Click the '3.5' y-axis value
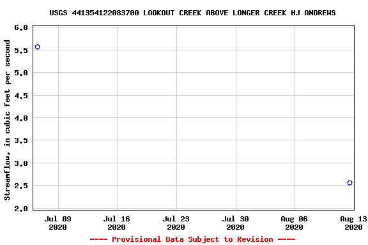Screen dimensions: 368x245 click(21, 140)
